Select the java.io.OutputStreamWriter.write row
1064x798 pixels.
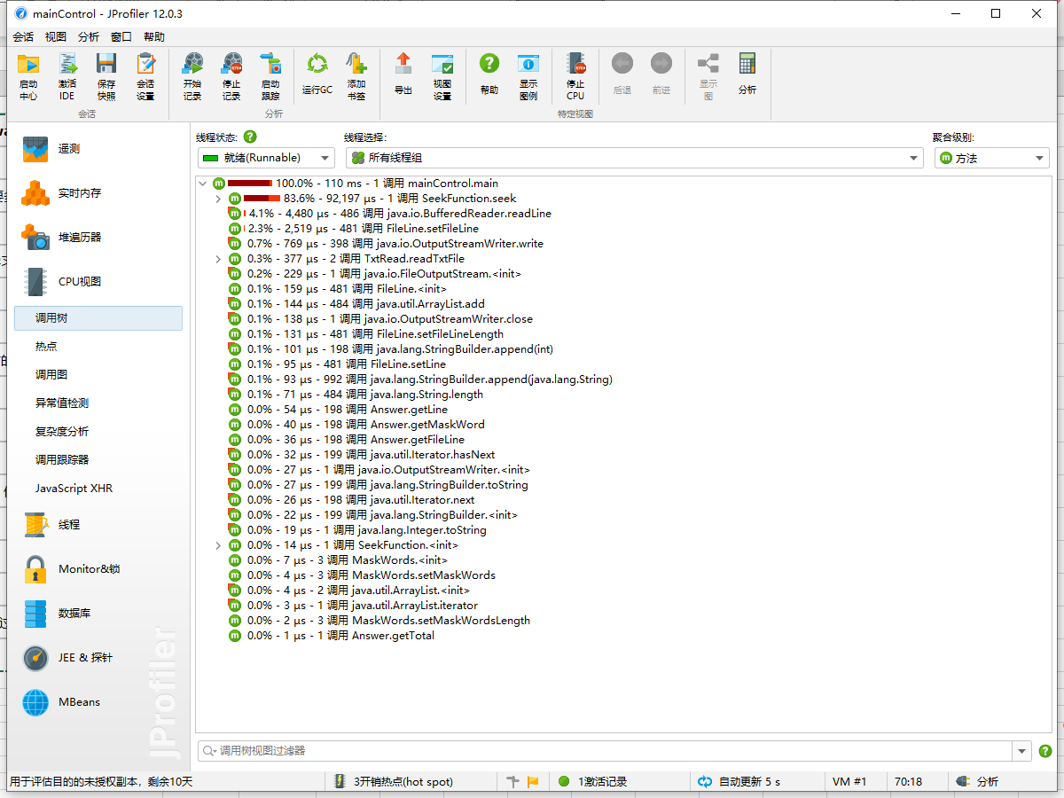pyautogui.click(x=386, y=244)
